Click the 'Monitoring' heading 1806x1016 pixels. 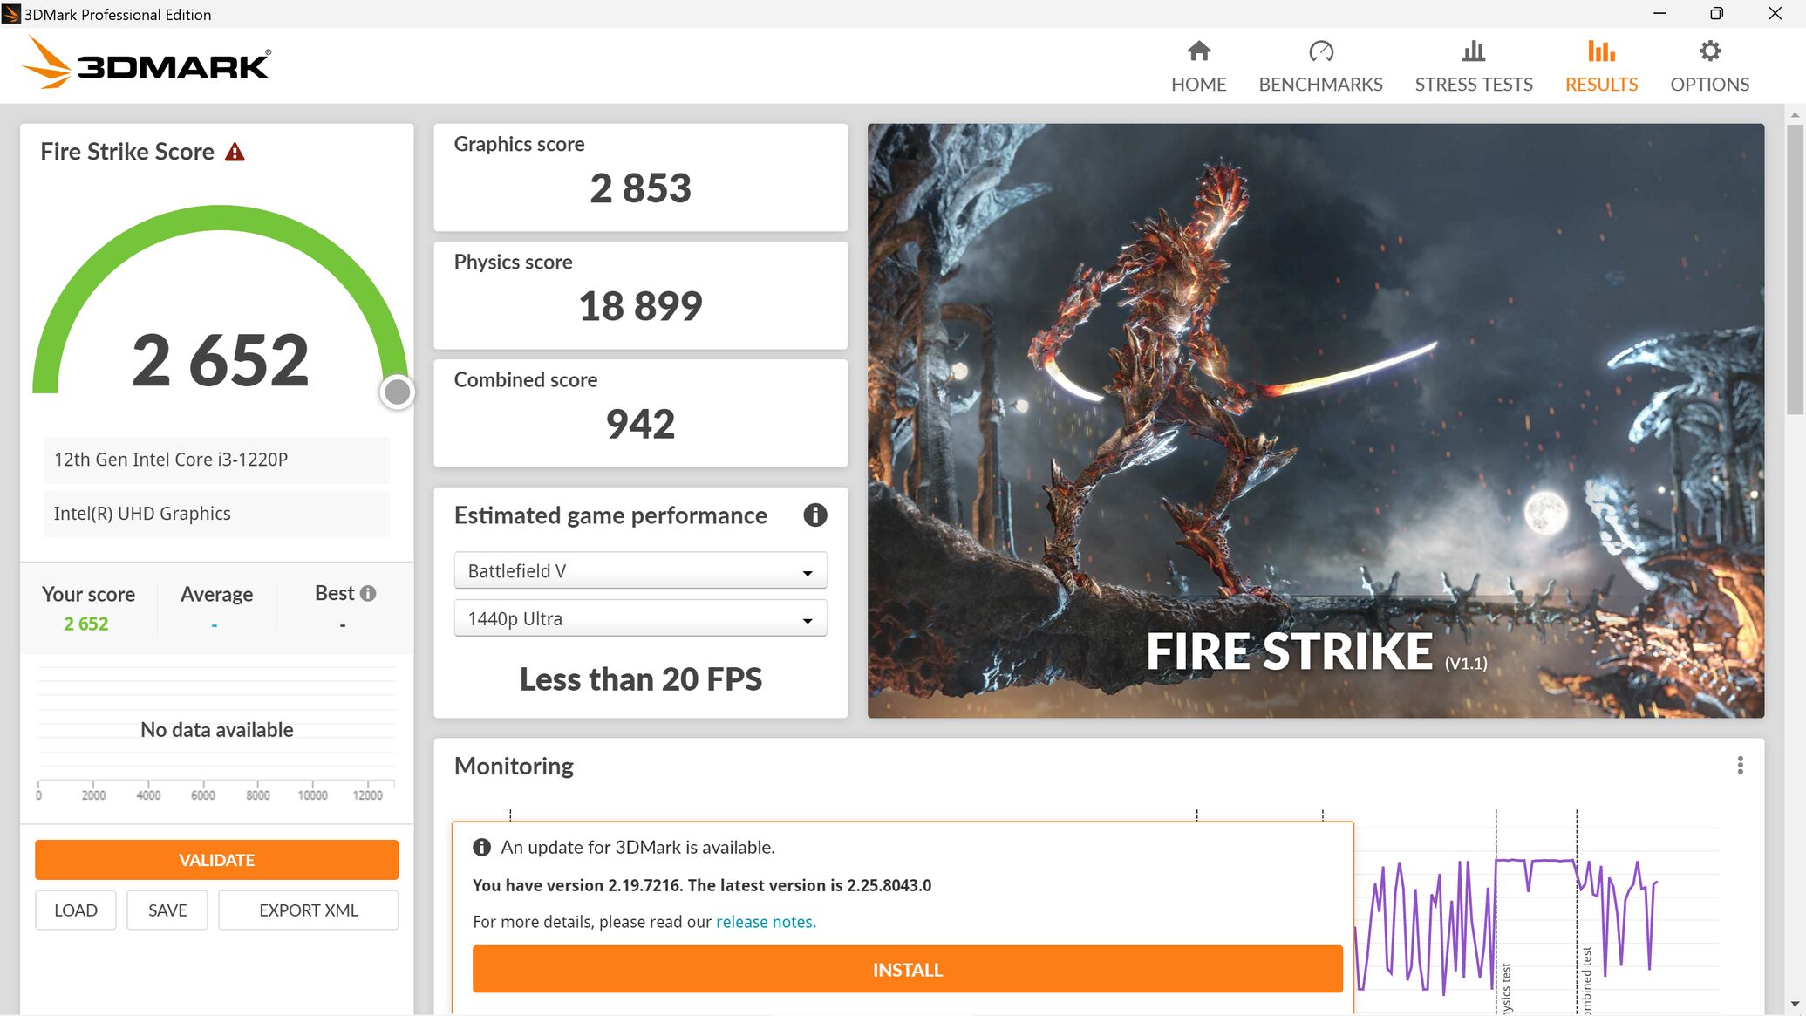pyautogui.click(x=514, y=767)
